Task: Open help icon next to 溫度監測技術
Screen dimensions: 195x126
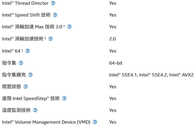Action: click(x=35, y=110)
